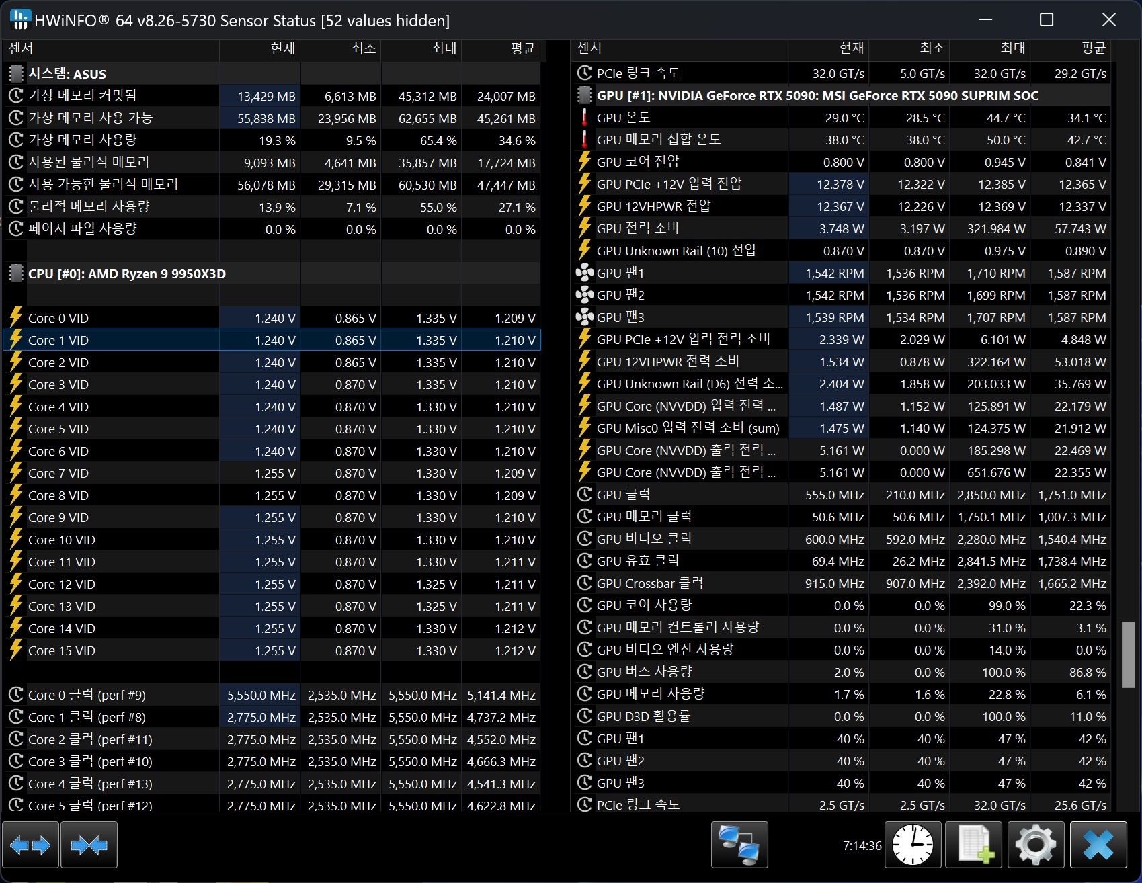Click the GPU 온도 thermometer icon
Image resolution: width=1142 pixels, height=883 pixels.
point(584,118)
